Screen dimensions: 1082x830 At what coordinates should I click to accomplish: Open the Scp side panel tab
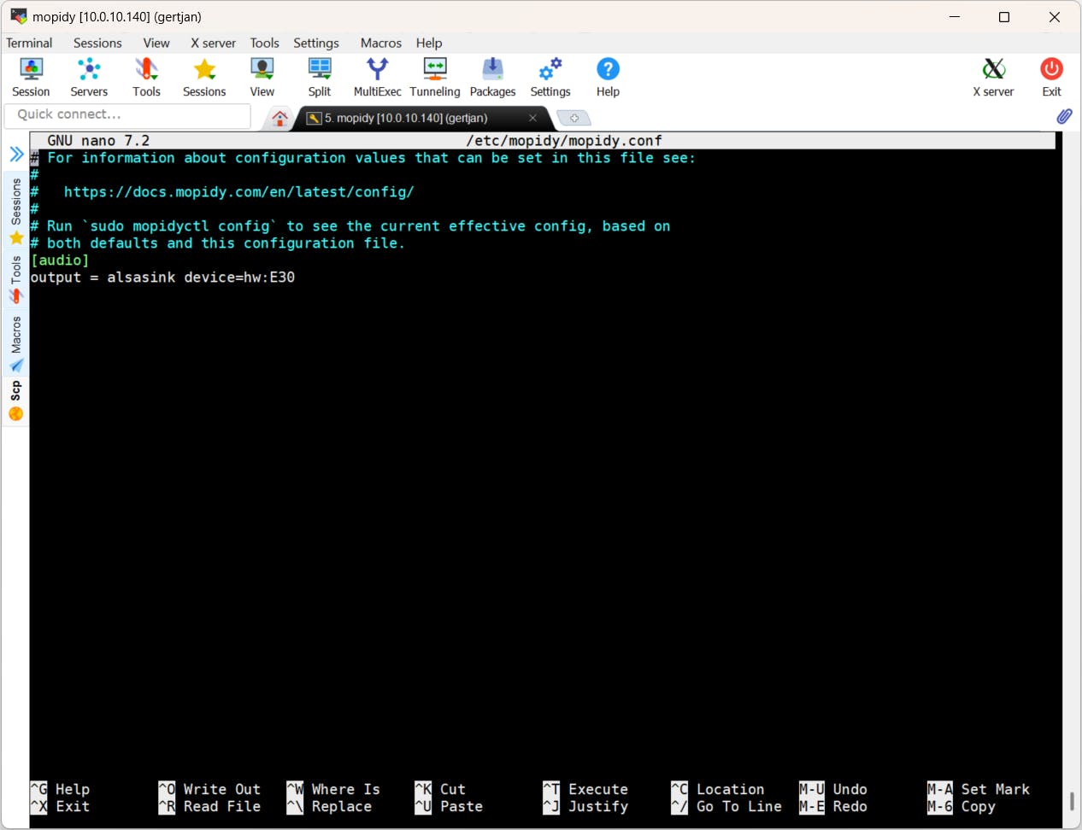[15, 401]
